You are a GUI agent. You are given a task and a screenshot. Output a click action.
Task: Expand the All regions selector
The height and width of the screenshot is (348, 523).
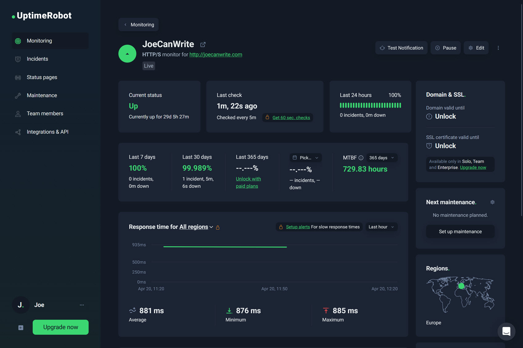pos(195,227)
